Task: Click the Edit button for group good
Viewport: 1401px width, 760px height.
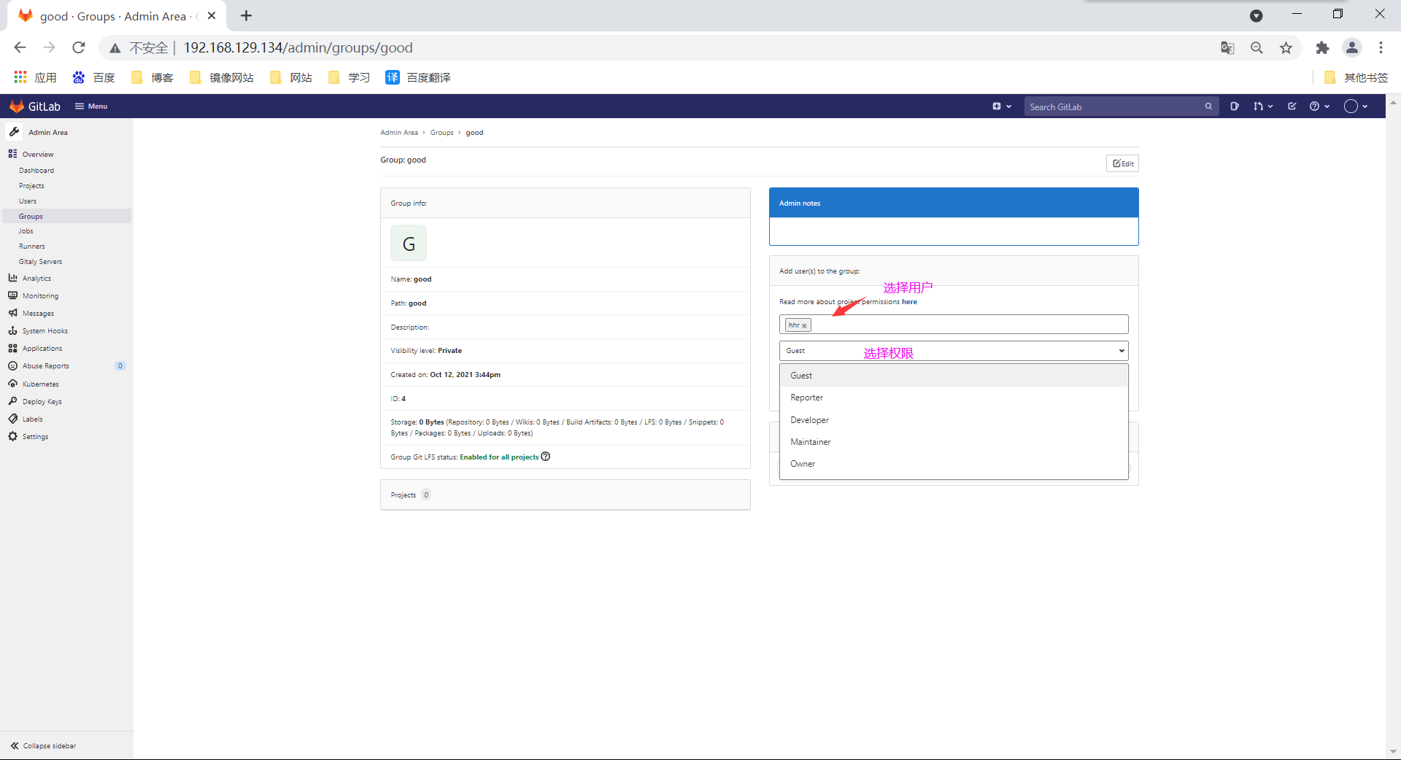Action: [1122, 163]
